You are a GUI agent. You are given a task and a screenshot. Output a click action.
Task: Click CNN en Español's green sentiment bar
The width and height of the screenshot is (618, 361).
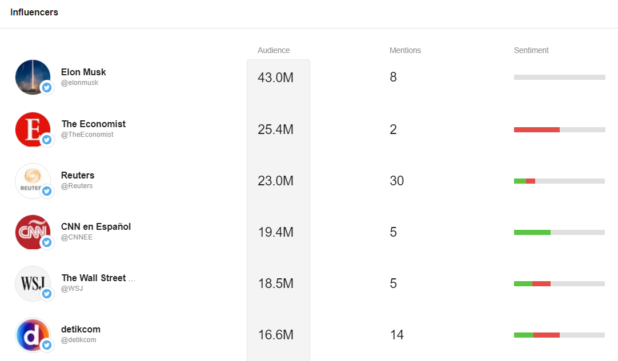pos(532,232)
